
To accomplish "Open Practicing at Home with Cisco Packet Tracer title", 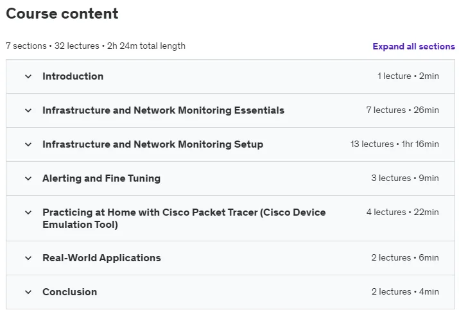I will point(184,218).
